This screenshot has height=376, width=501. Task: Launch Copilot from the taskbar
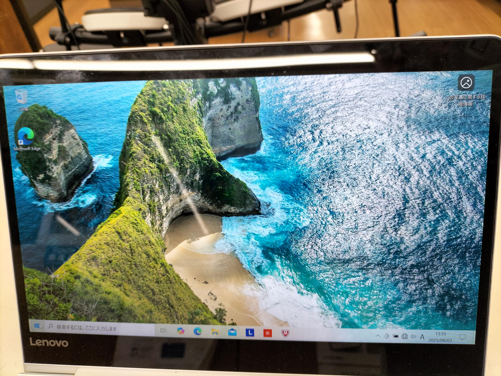(180, 331)
